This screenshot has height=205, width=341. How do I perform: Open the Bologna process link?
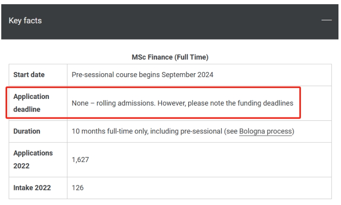coord(265,131)
